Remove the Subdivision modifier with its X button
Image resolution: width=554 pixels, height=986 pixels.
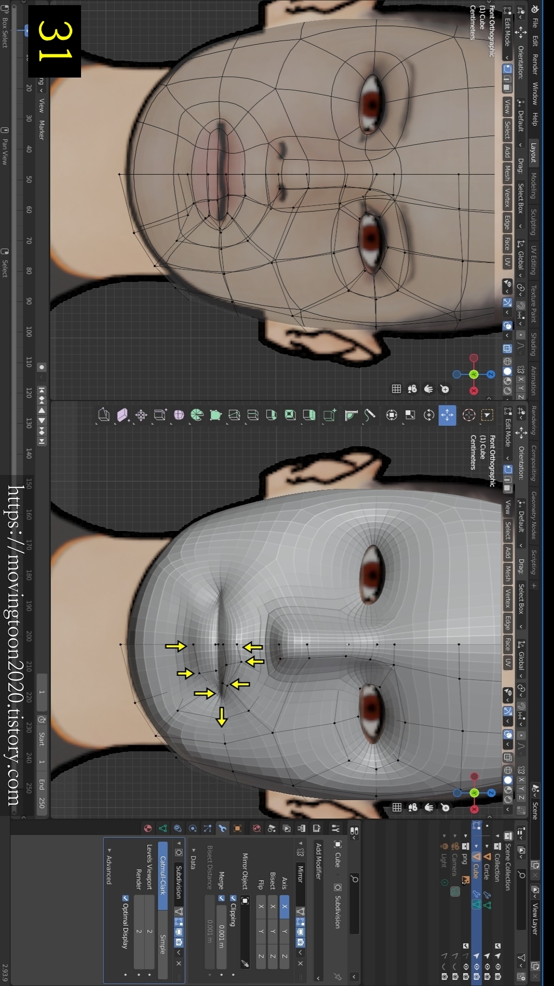click(x=179, y=963)
